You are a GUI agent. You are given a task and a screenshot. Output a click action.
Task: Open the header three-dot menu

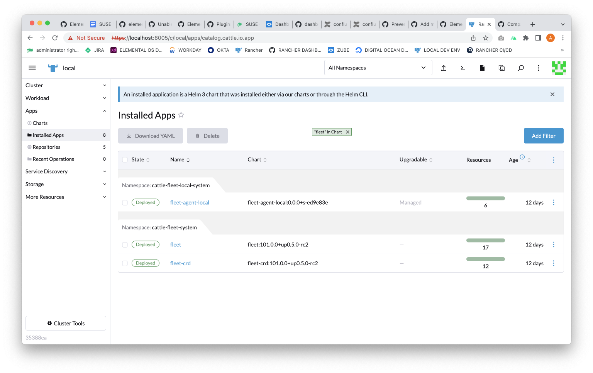[x=539, y=68]
